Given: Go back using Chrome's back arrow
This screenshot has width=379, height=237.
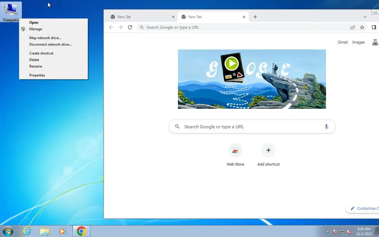Looking at the screenshot, I should click(x=111, y=27).
